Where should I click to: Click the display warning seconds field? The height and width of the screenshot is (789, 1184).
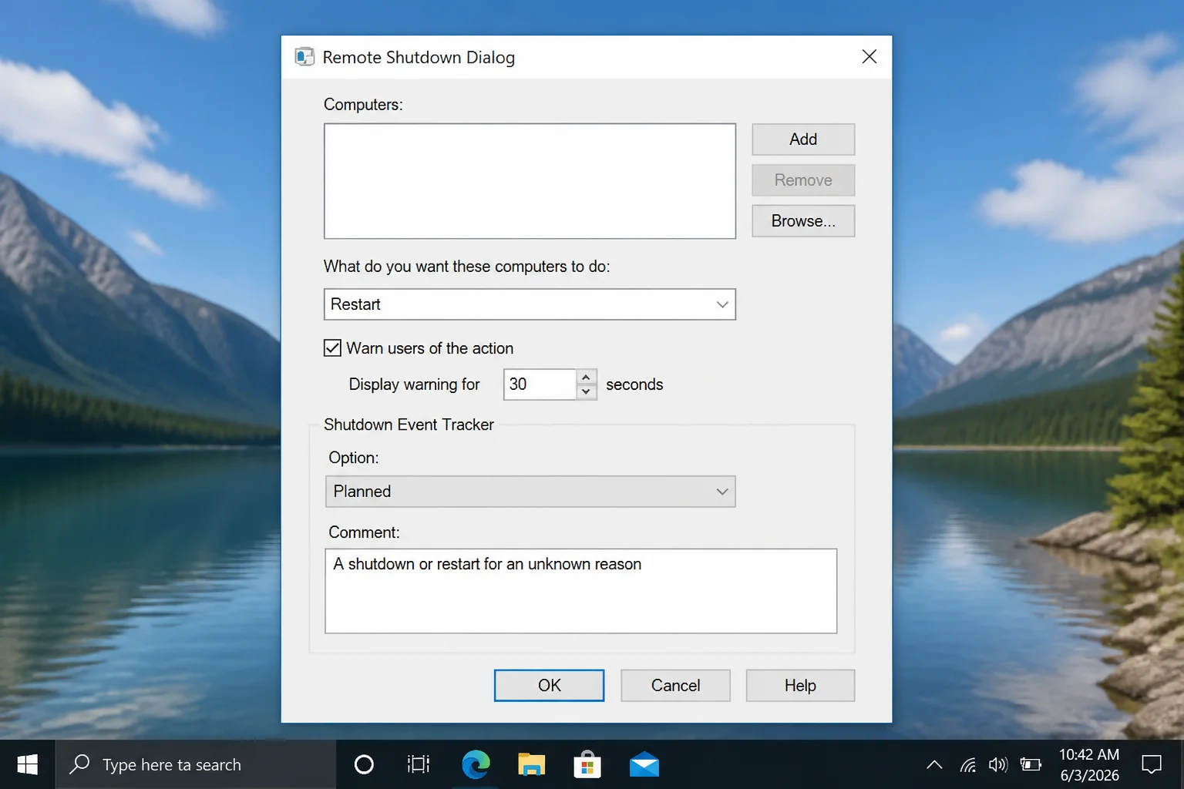[x=540, y=384]
